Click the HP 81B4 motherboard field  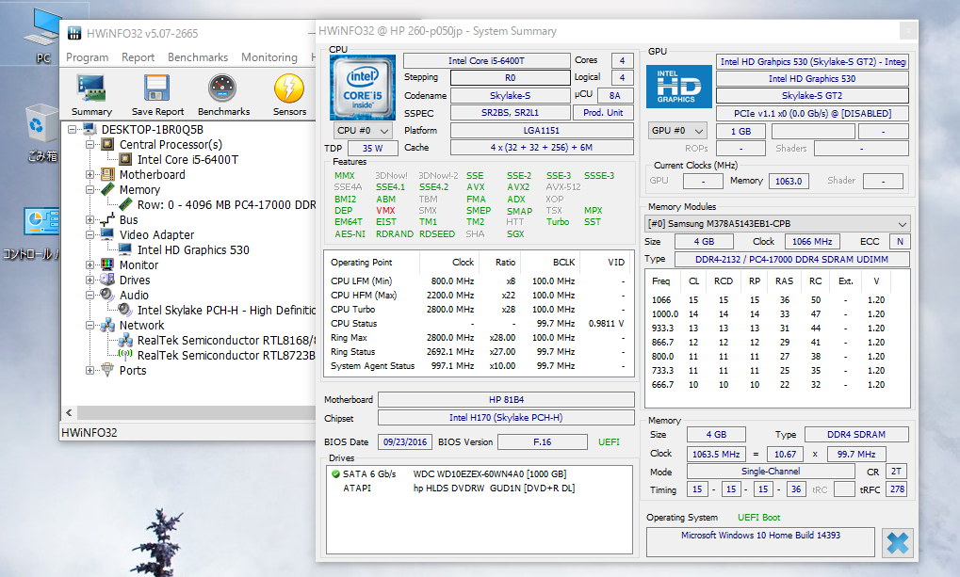tap(506, 399)
